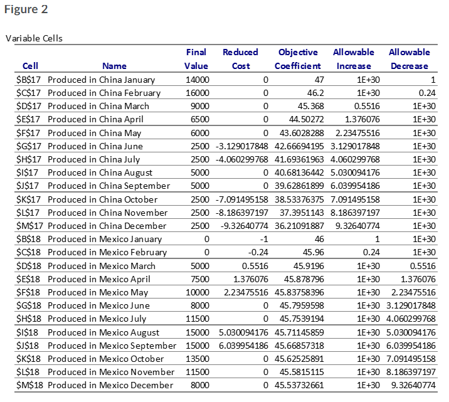
Task: Click objective coefficient 45.5815115
Action: 302,372
